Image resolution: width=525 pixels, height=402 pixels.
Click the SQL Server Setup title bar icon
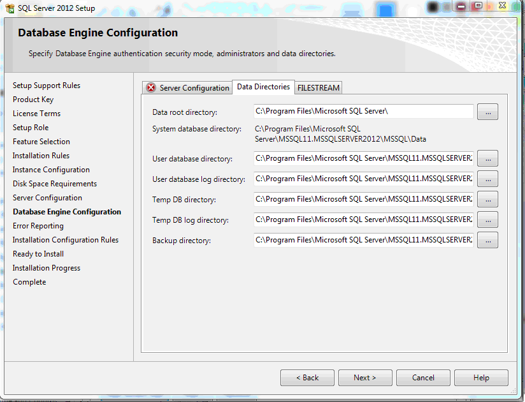click(x=10, y=8)
